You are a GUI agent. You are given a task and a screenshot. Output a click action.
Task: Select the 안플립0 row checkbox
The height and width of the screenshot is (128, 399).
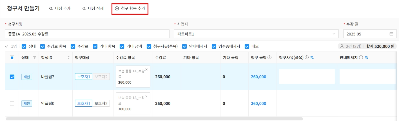[x=12, y=104]
